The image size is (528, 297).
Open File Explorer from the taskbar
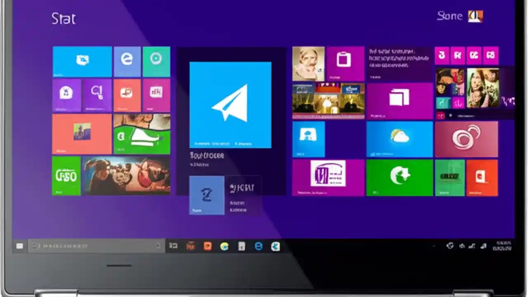[241, 246]
